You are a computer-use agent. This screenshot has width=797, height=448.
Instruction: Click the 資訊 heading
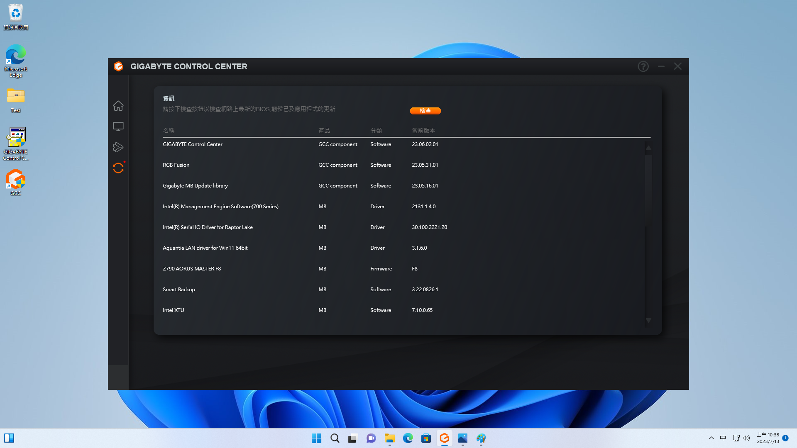[x=169, y=99]
